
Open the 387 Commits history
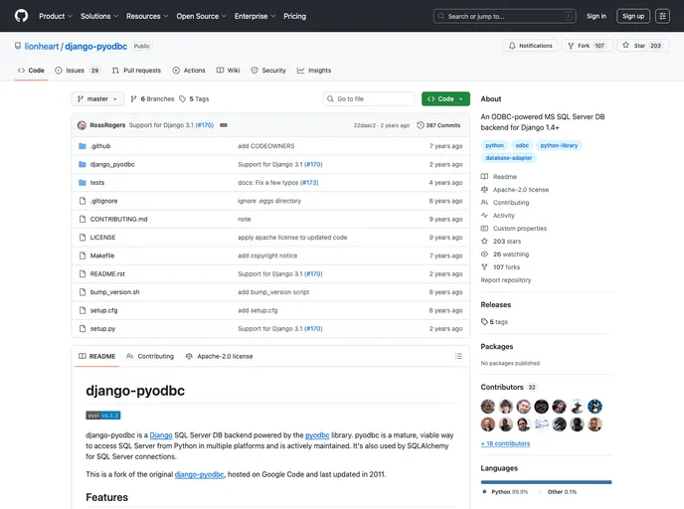pyautogui.click(x=438, y=125)
